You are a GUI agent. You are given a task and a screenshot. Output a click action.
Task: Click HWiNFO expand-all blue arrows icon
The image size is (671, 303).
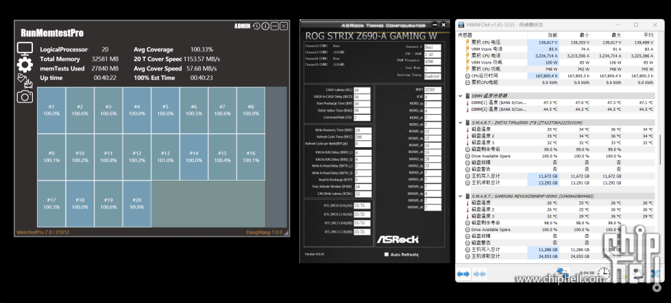463,274
